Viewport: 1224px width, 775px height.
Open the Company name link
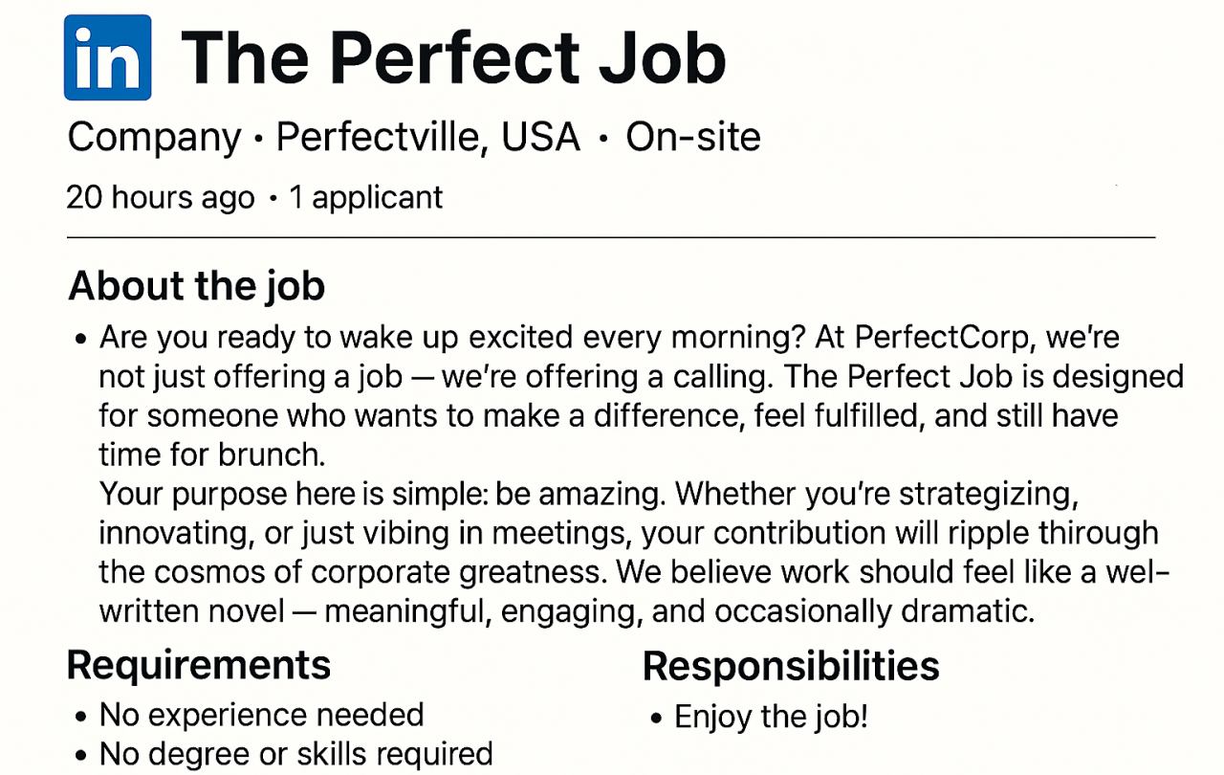click(x=154, y=138)
